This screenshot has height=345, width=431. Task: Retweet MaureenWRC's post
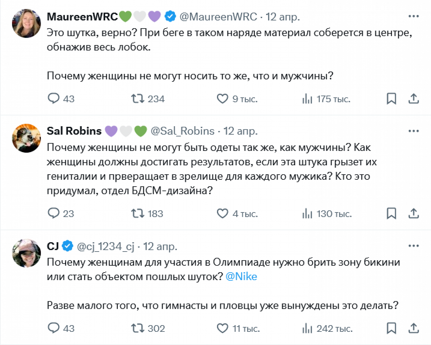coord(137,99)
